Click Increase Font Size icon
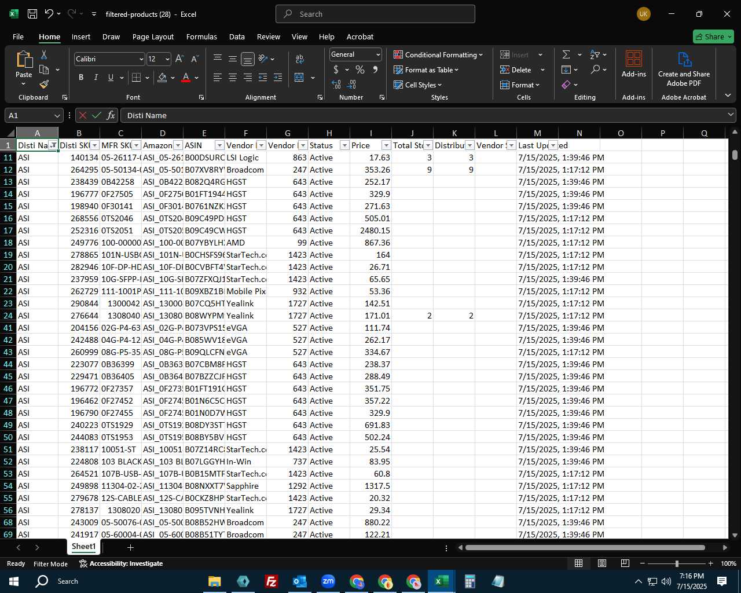 point(179,58)
